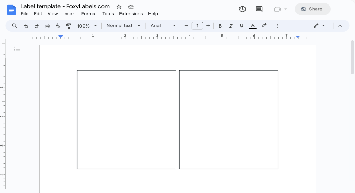This screenshot has width=355, height=193.
Task: Open the Help menu
Action: coord(153,14)
